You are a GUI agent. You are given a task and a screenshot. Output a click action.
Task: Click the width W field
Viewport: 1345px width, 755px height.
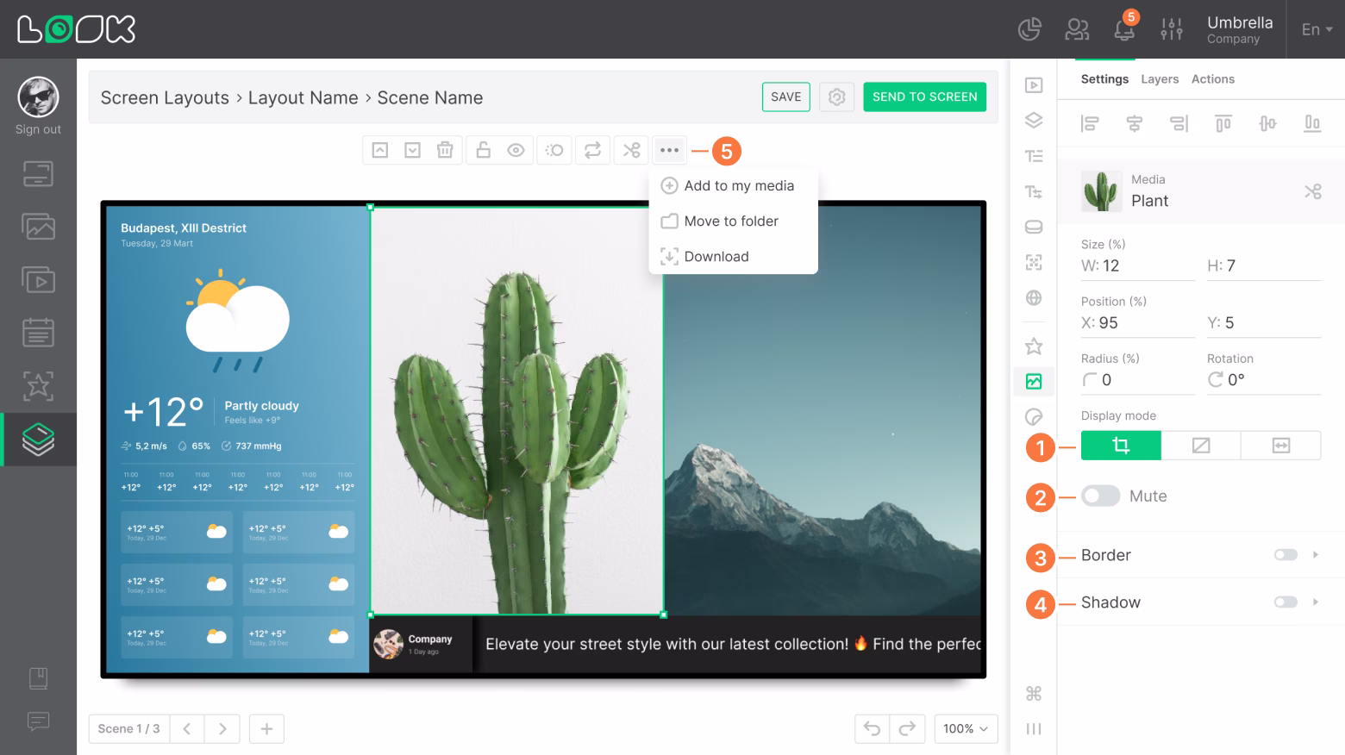[x=1138, y=266]
